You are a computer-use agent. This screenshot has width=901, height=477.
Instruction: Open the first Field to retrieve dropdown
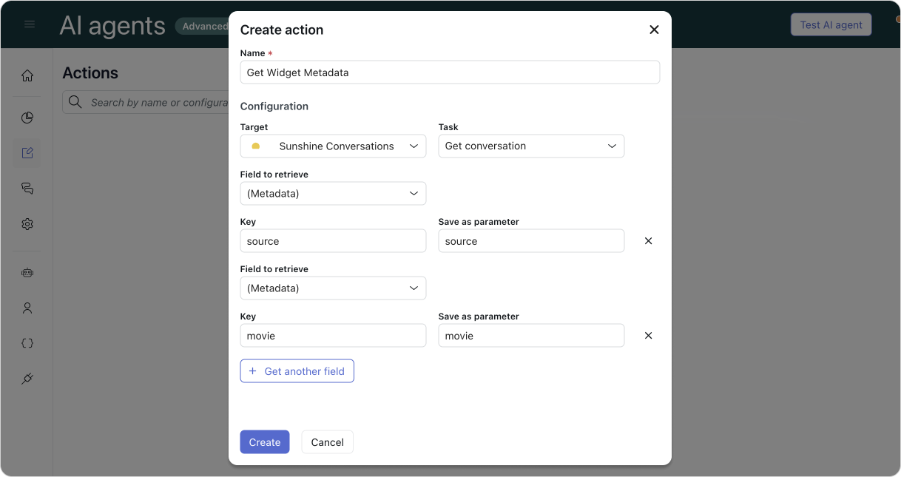pyautogui.click(x=333, y=194)
